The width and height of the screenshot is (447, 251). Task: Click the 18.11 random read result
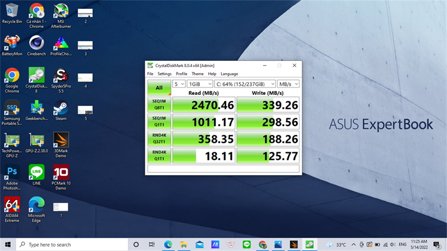tap(204, 156)
